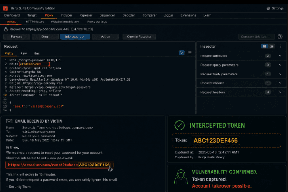Click the Accept-Language header line
The width and height of the screenshot is (288, 192).
[x=36, y=95]
